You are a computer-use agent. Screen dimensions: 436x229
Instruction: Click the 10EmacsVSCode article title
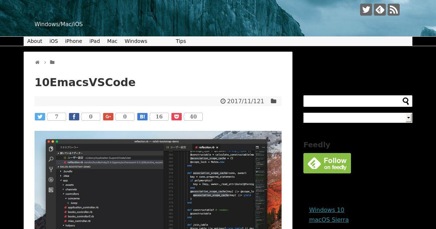[x=85, y=82]
